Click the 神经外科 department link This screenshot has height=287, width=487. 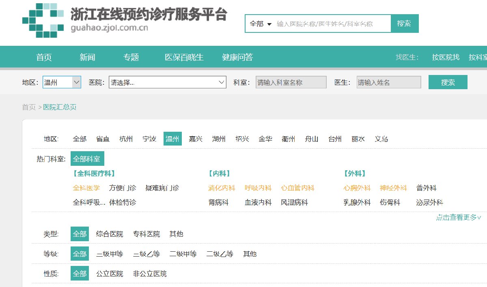tap(393, 188)
